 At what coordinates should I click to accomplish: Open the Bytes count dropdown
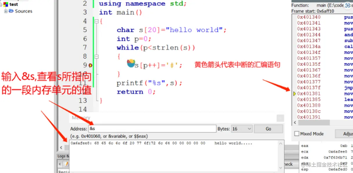pos(242,129)
